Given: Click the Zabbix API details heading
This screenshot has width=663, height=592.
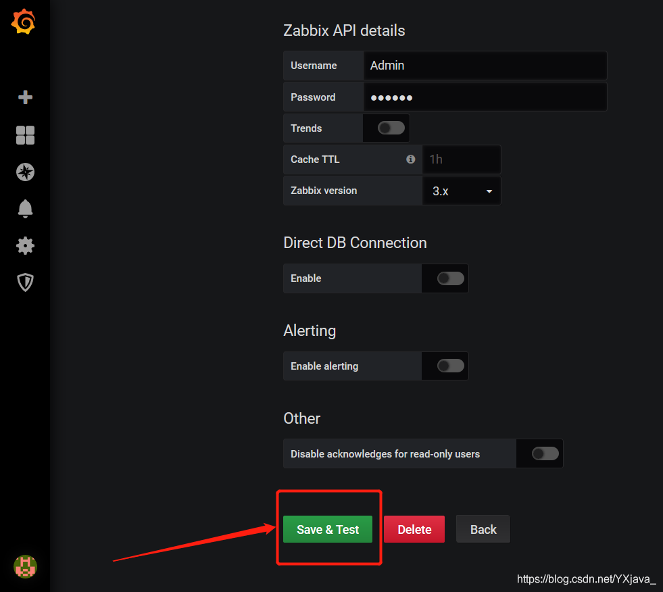Looking at the screenshot, I should 344,30.
